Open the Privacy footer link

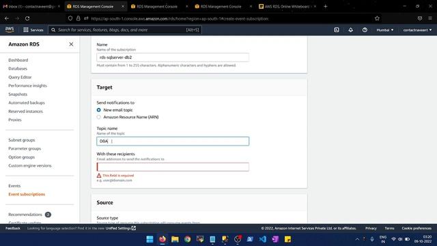pyautogui.click(x=371, y=228)
